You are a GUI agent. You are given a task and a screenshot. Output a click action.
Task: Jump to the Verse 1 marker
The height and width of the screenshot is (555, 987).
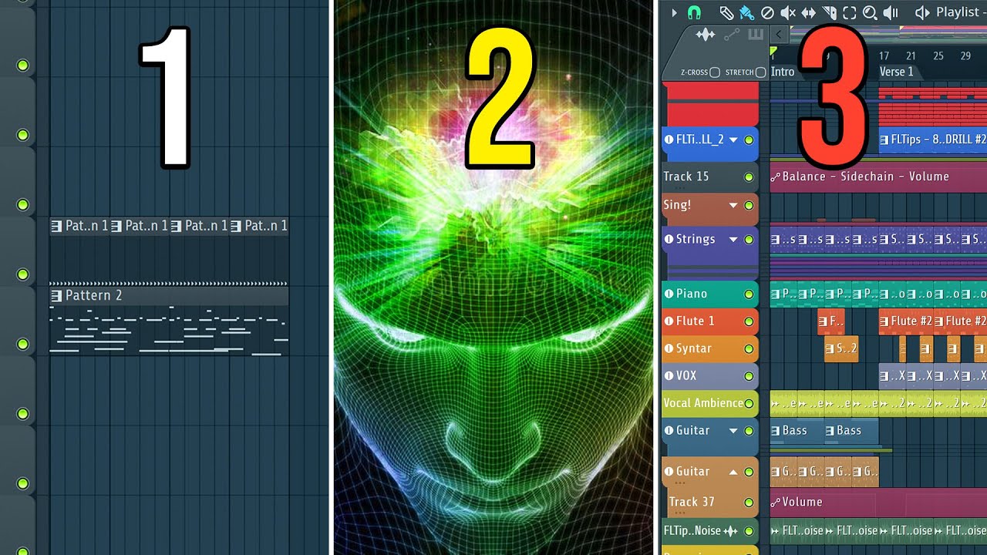[x=897, y=72]
